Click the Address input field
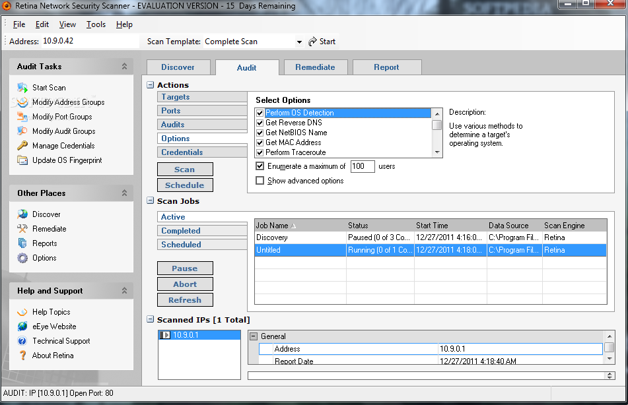The width and height of the screenshot is (628, 405). [x=90, y=41]
